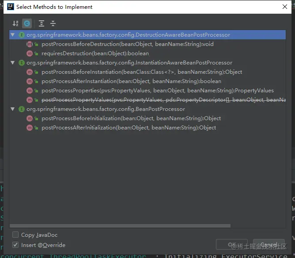Click interface icon of DestructionAwareBeanPostProcessor
This screenshot has height=258, width=295.
[x=22, y=35]
